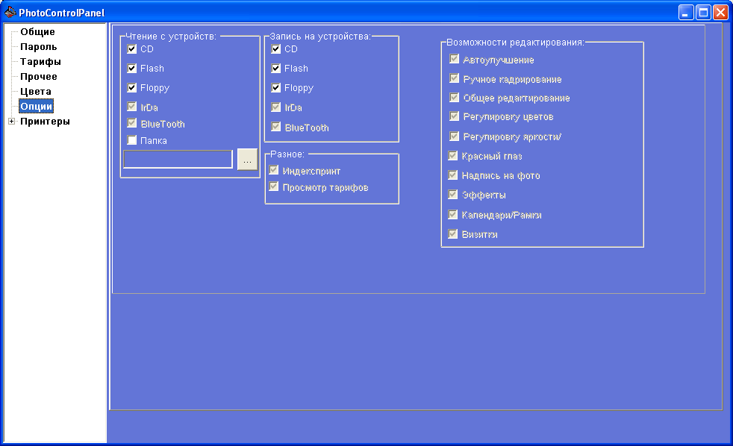Enable the Папка checkbox
This screenshot has width=733, height=446.
pos(132,140)
